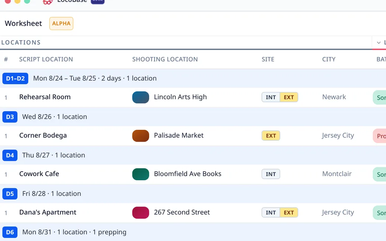
Task: Click the chevron right of the Locations header
Action: click(x=379, y=43)
